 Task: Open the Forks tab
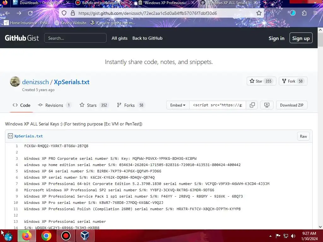click(x=131, y=105)
